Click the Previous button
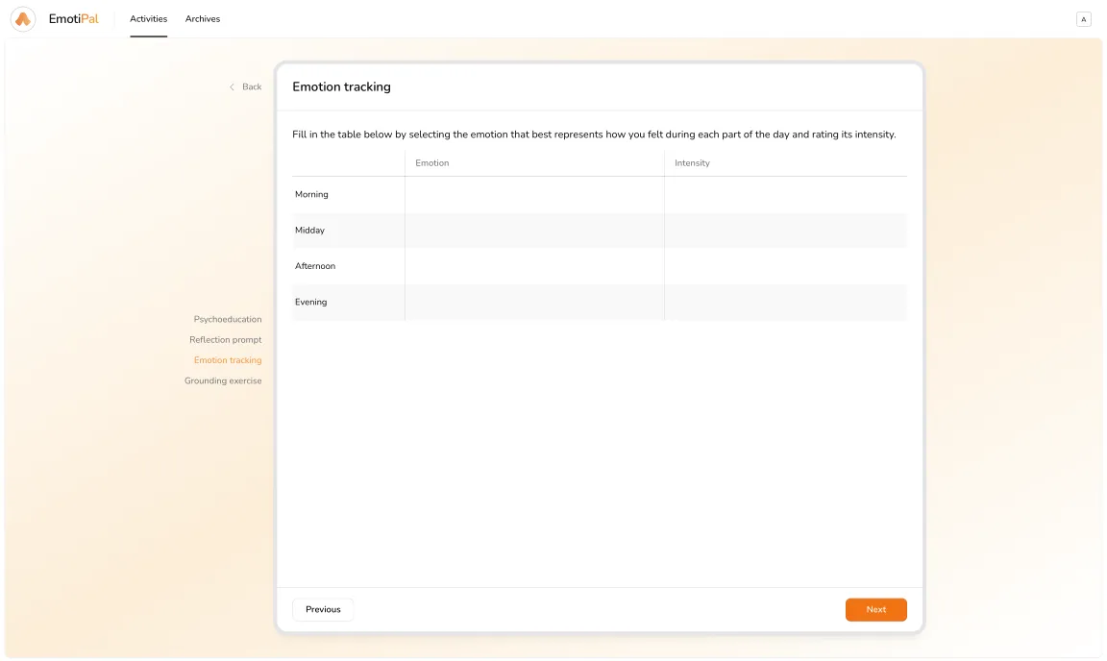The image size is (1107, 661). (x=322, y=609)
